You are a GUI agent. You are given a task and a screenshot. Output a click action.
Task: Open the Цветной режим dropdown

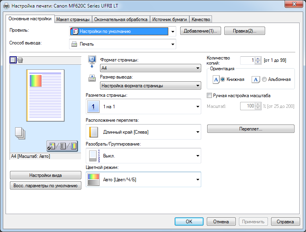point(143,180)
